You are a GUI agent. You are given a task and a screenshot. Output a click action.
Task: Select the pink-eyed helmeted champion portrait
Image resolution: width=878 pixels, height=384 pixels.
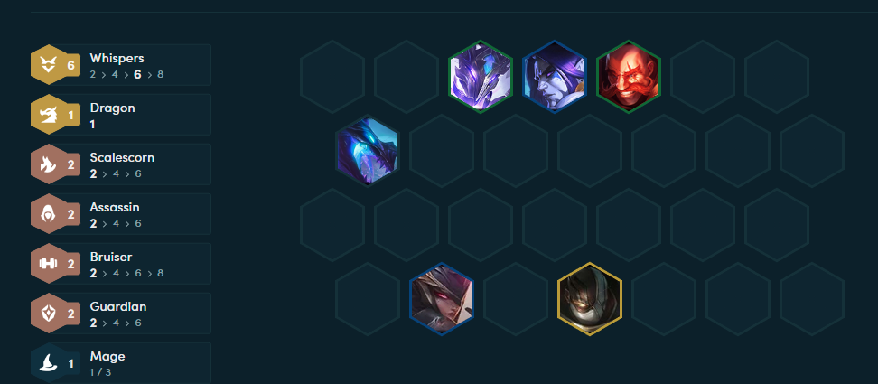[441, 299]
